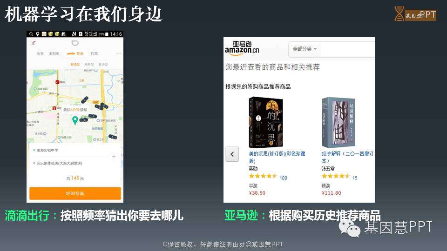Click the 基因慧PPT logo at top right
The width and height of the screenshot is (447, 251).
(415, 14)
